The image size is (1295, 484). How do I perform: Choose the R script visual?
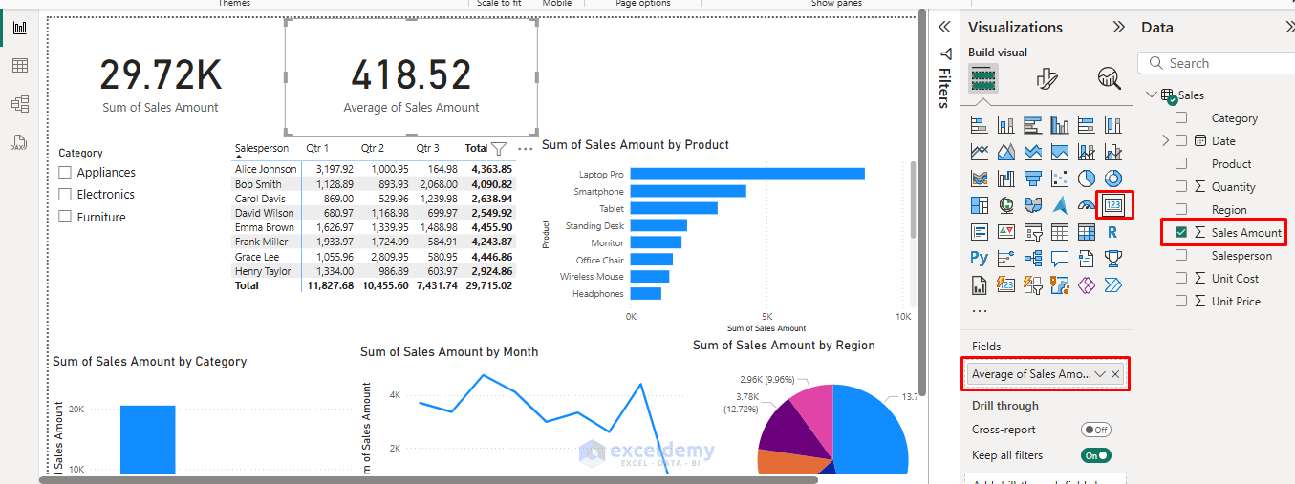(x=1112, y=232)
